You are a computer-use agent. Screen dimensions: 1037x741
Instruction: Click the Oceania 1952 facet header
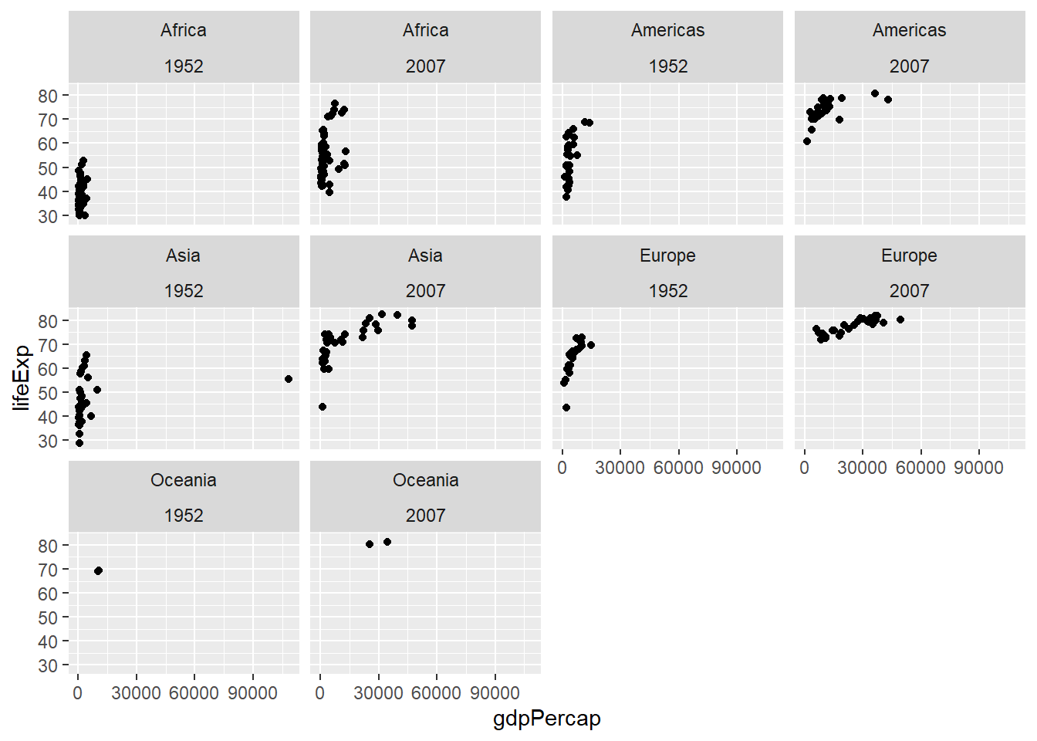184,497
